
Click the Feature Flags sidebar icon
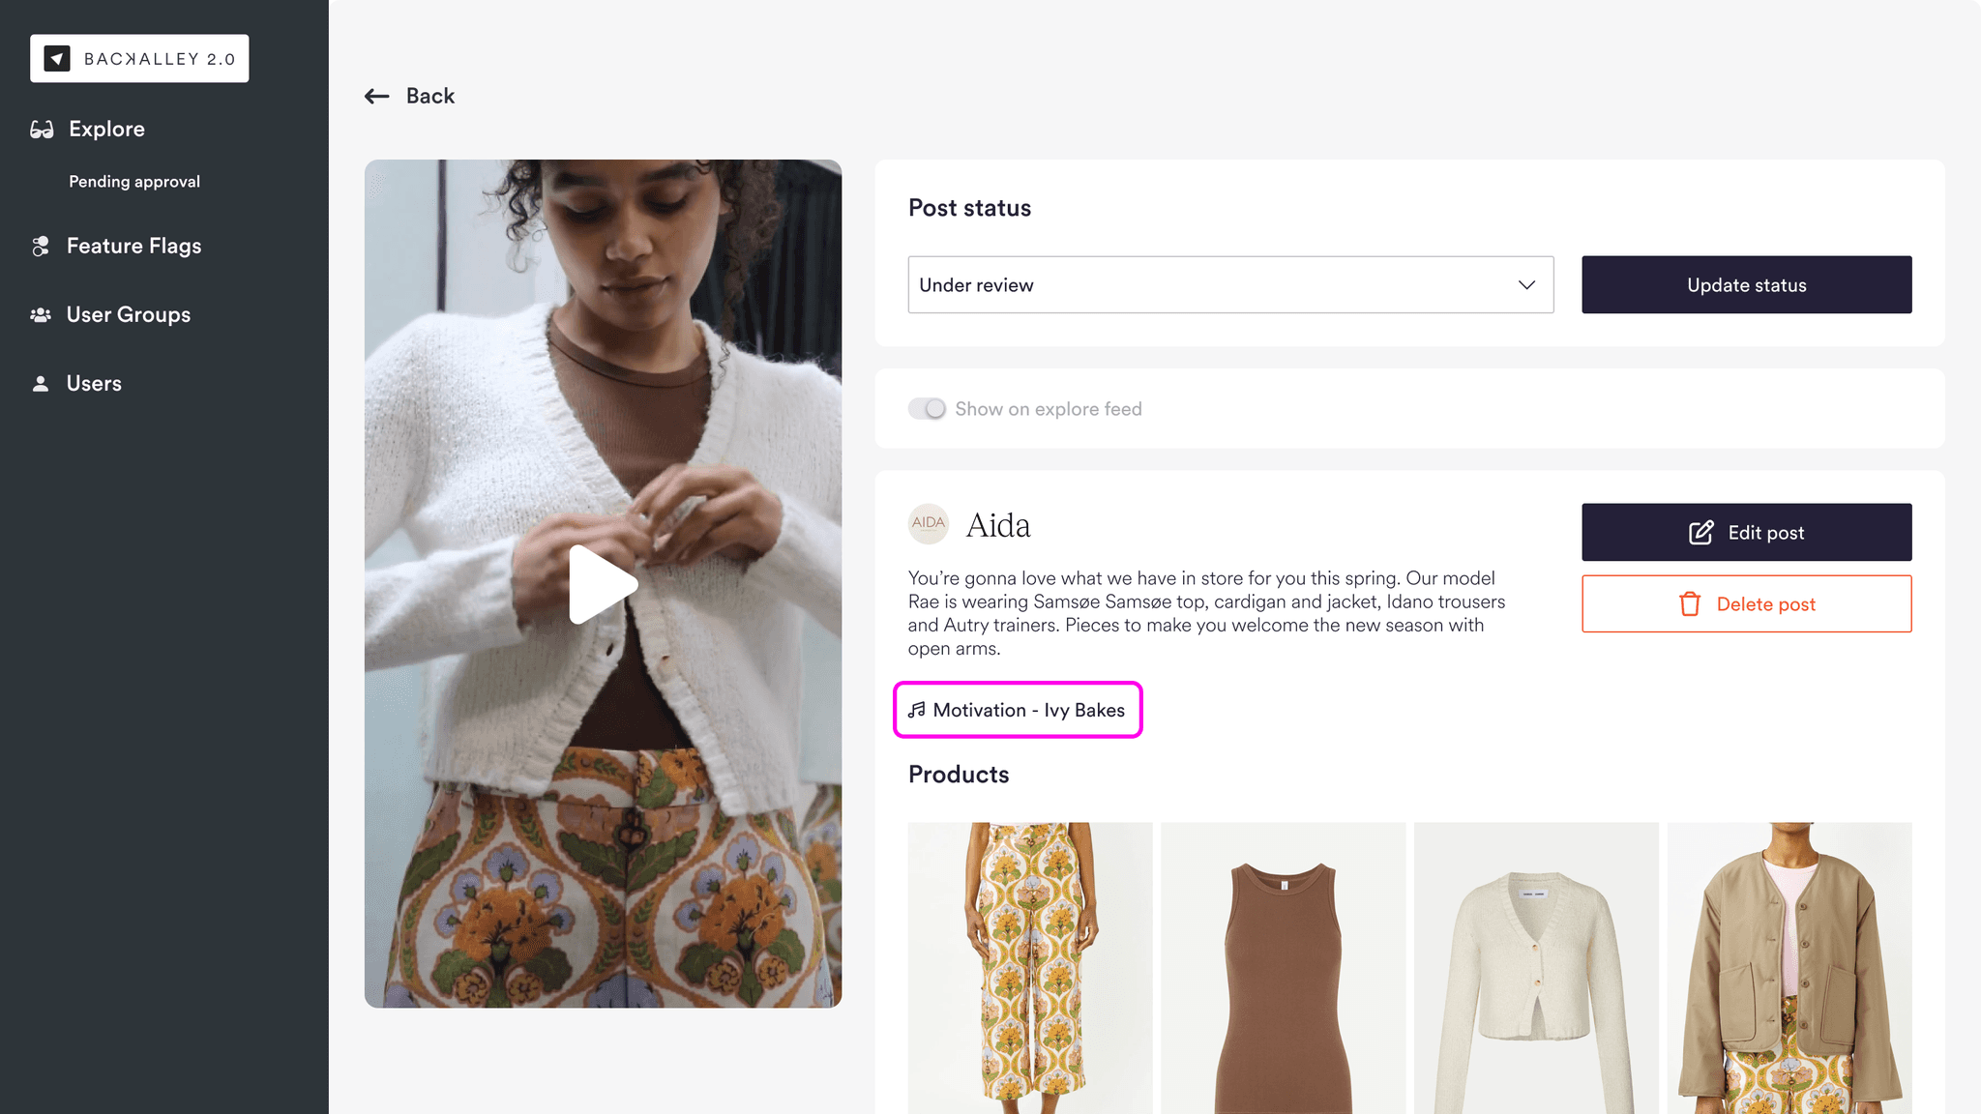(x=41, y=247)
